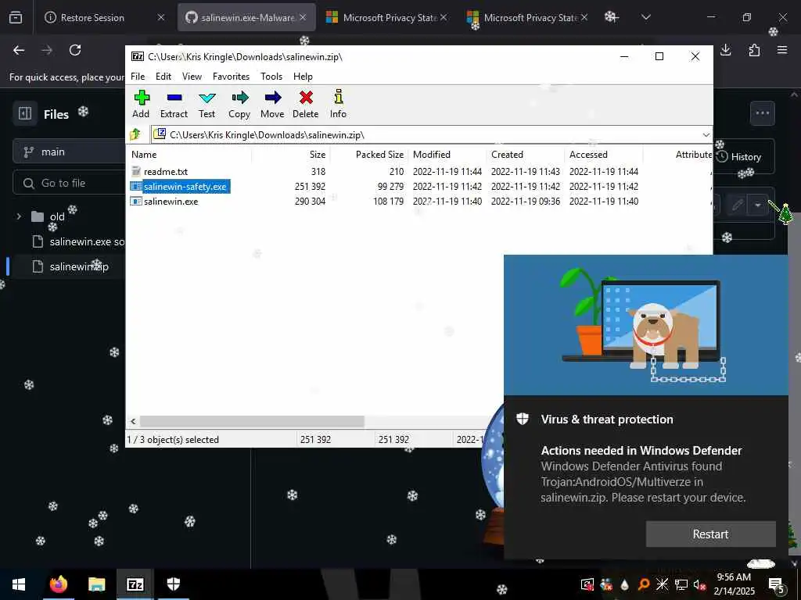Screen dimensions: 801x600
Task: Expand the 7-Zip address path dropdown
Action: [706, 134]
